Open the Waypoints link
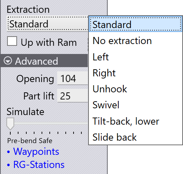The width and height of the screenshot is (183, 174). 36,151
